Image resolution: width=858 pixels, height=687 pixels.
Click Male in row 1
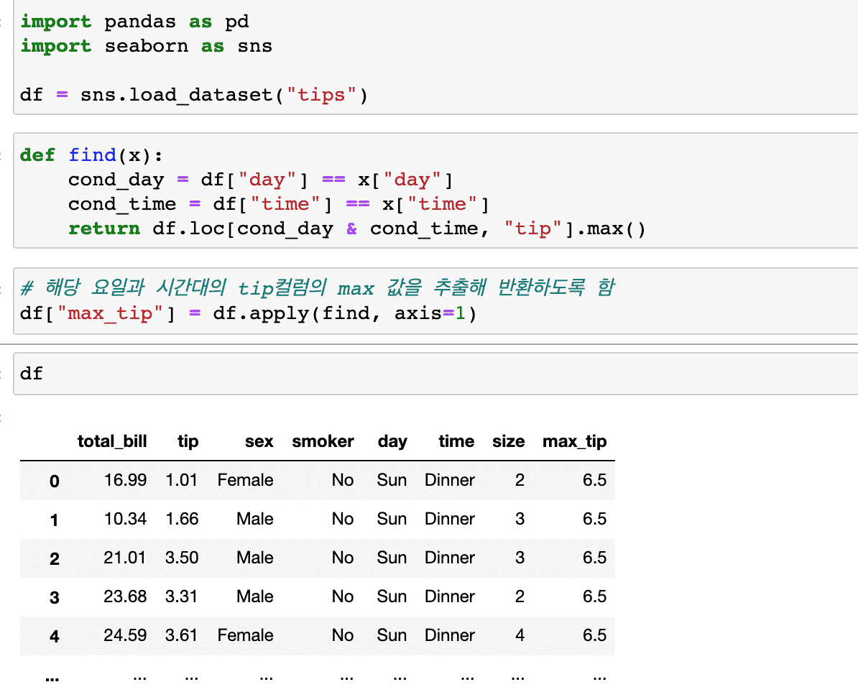click(x=255, y=519)
